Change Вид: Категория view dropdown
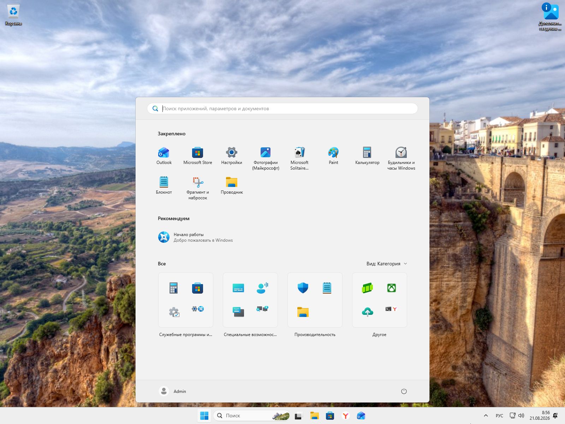Viewport: 565px width, 424px height. click(x=387, y=264)
